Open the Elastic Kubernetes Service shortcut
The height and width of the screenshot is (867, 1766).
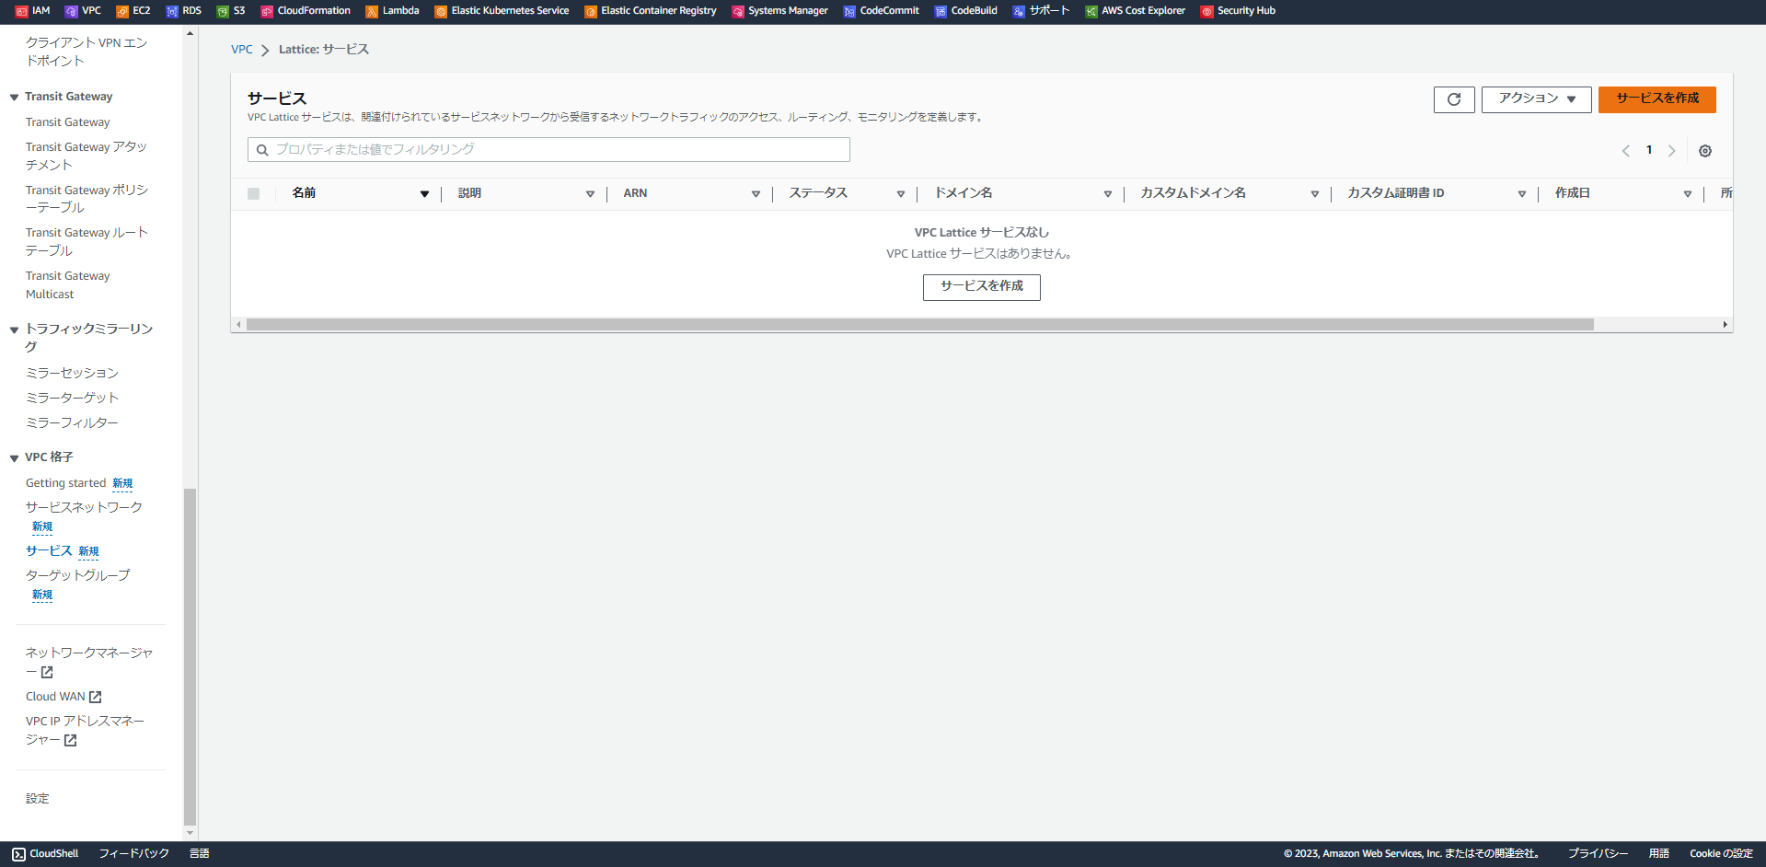coord(502,11)
